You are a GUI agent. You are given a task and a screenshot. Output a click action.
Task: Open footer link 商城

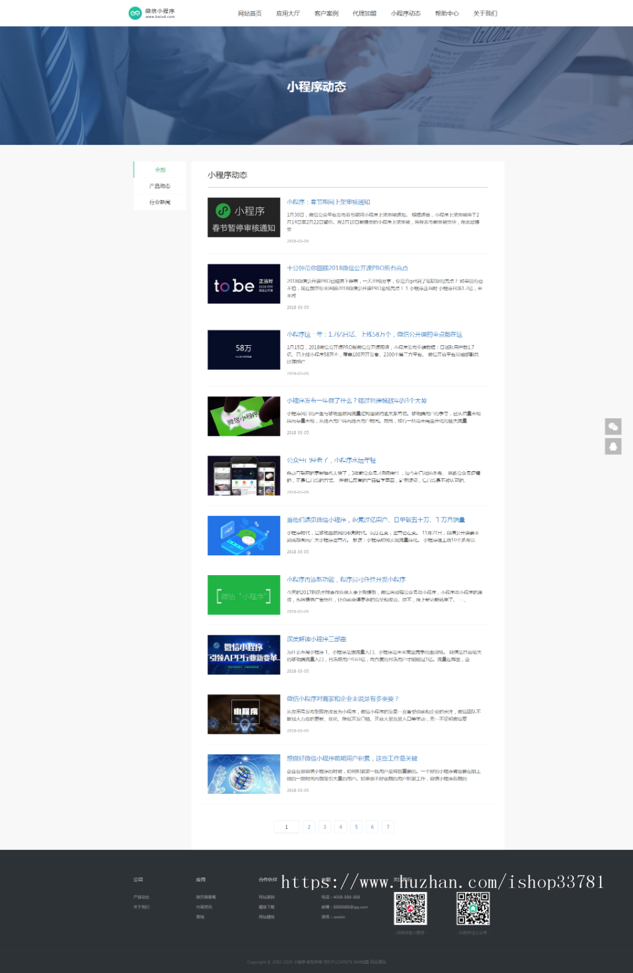click(x=200, y=917)
